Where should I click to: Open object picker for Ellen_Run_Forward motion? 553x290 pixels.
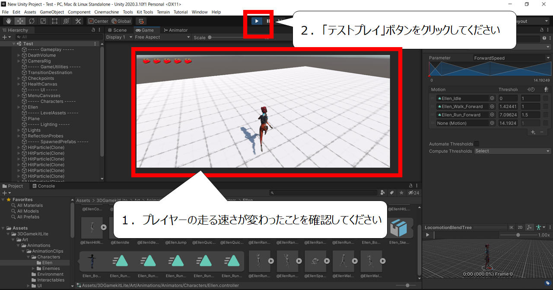click(492, 115)
